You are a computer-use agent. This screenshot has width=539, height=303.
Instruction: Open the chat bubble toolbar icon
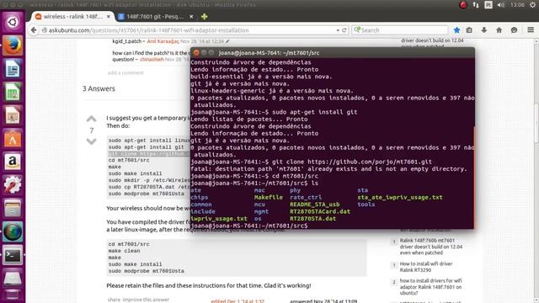pos(514,30)
